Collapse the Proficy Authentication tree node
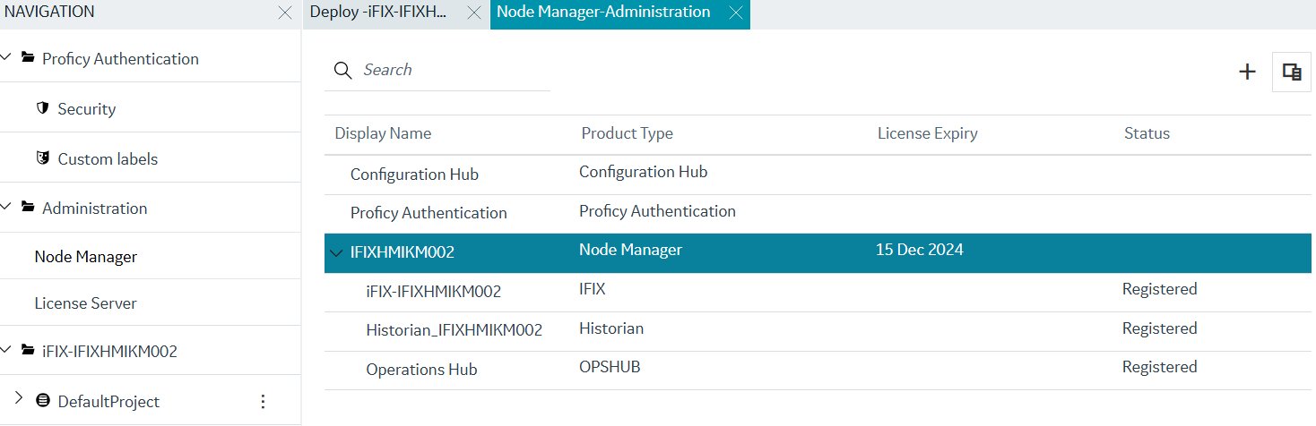The height and width of the screenshot is (426, 1316). point(7,58)
